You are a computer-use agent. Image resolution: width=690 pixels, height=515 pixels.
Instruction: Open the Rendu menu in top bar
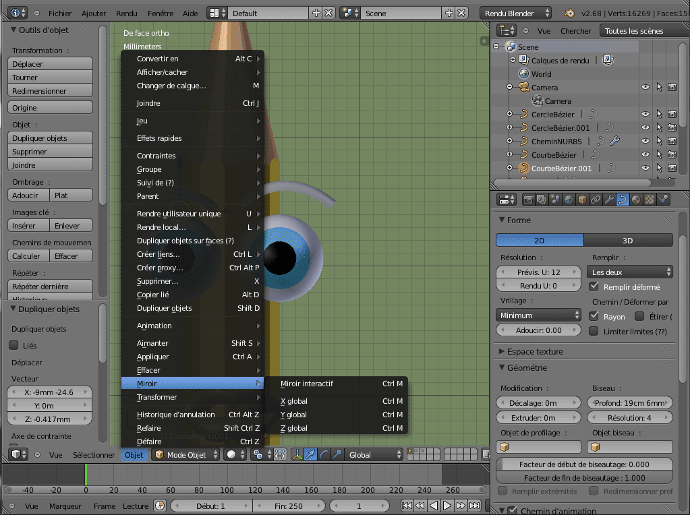pos(126,13)
